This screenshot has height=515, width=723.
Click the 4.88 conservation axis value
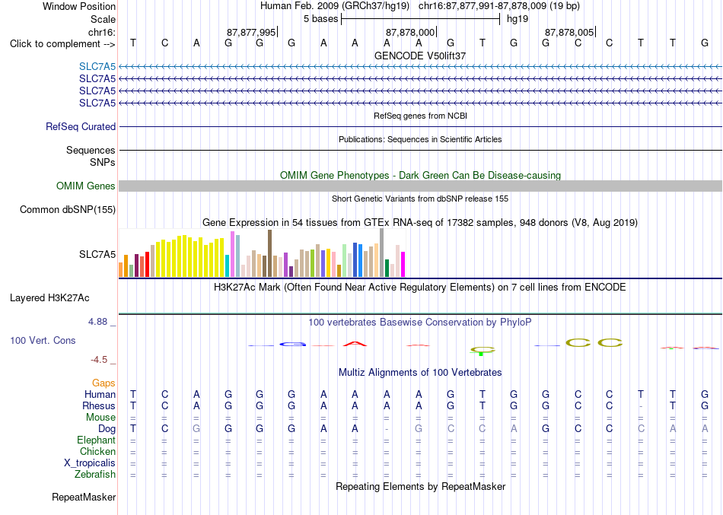pyautogui.click(x=97, y=322)
